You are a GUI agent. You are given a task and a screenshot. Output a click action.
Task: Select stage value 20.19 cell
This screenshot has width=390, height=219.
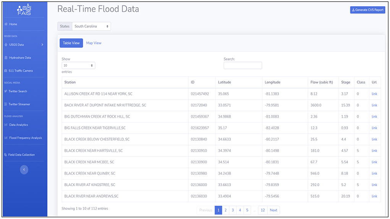[345, 196]
